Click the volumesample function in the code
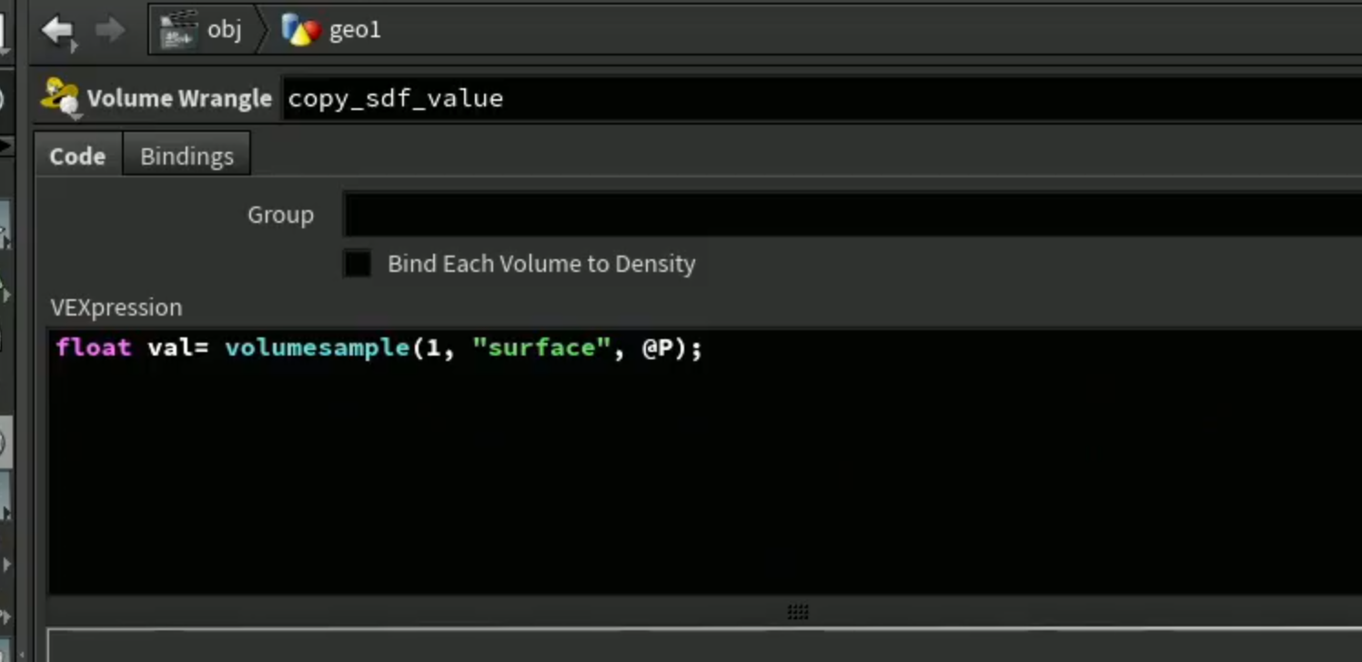 point(318,348)
